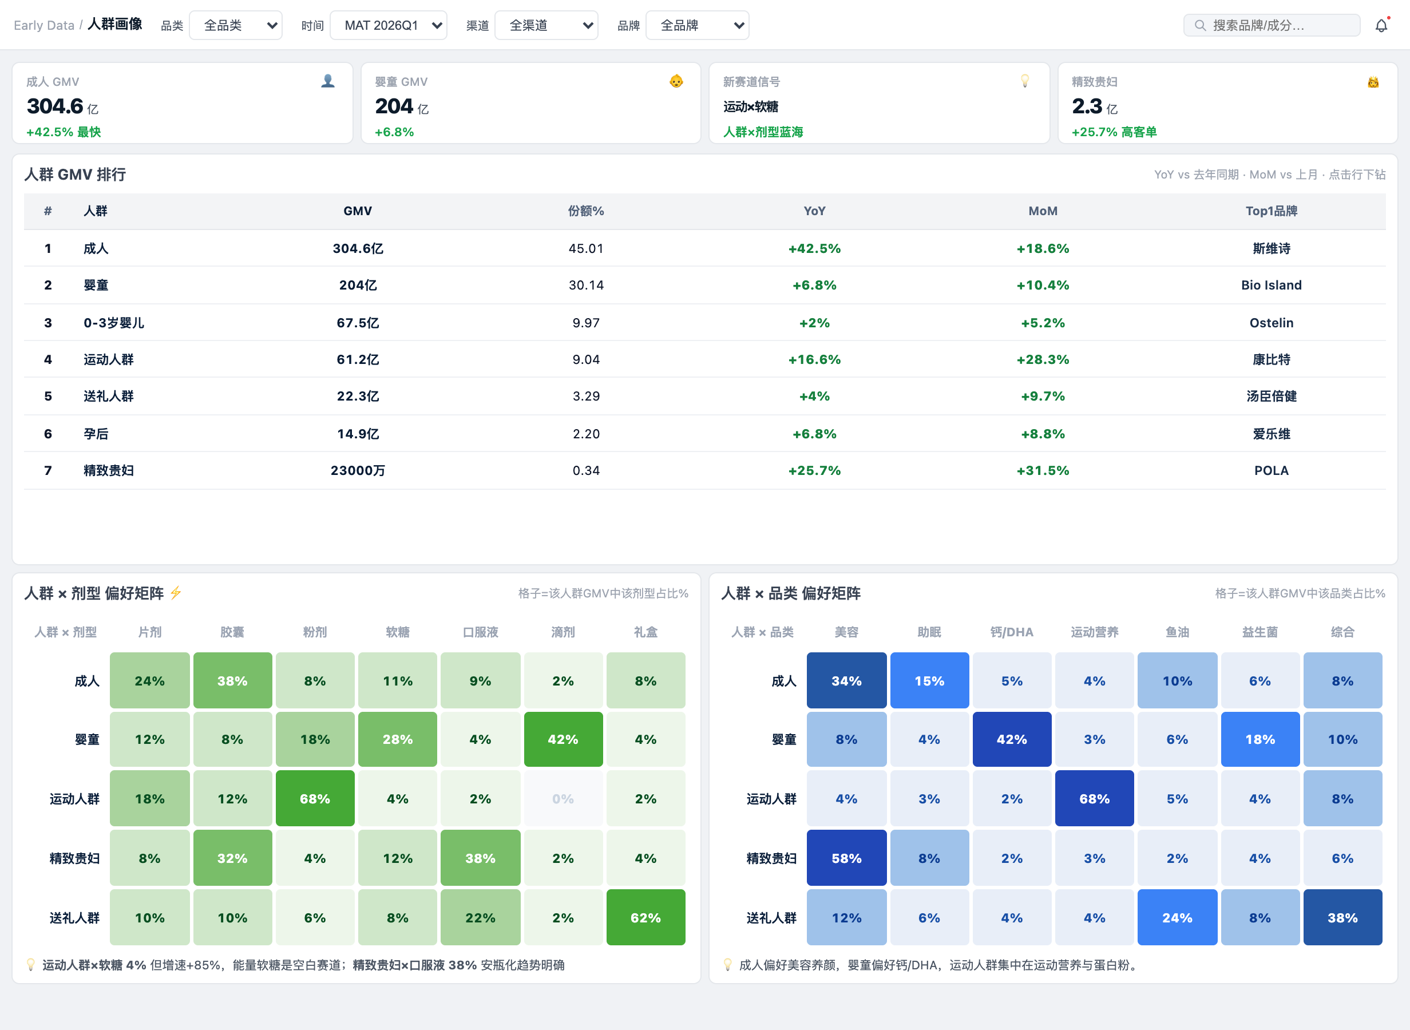Go to Early Data breadcrumb link
This screenshot has width=1410, height=1030.
(43, 26)
